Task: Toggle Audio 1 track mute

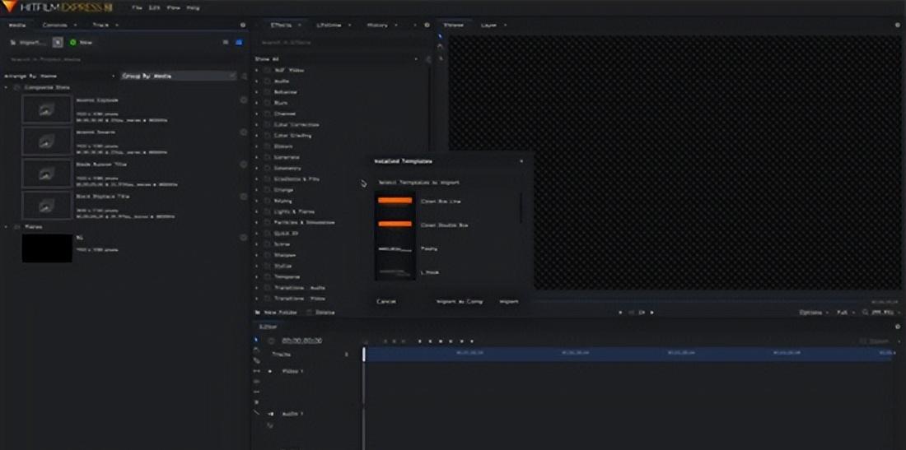Action: pos(269,414)
